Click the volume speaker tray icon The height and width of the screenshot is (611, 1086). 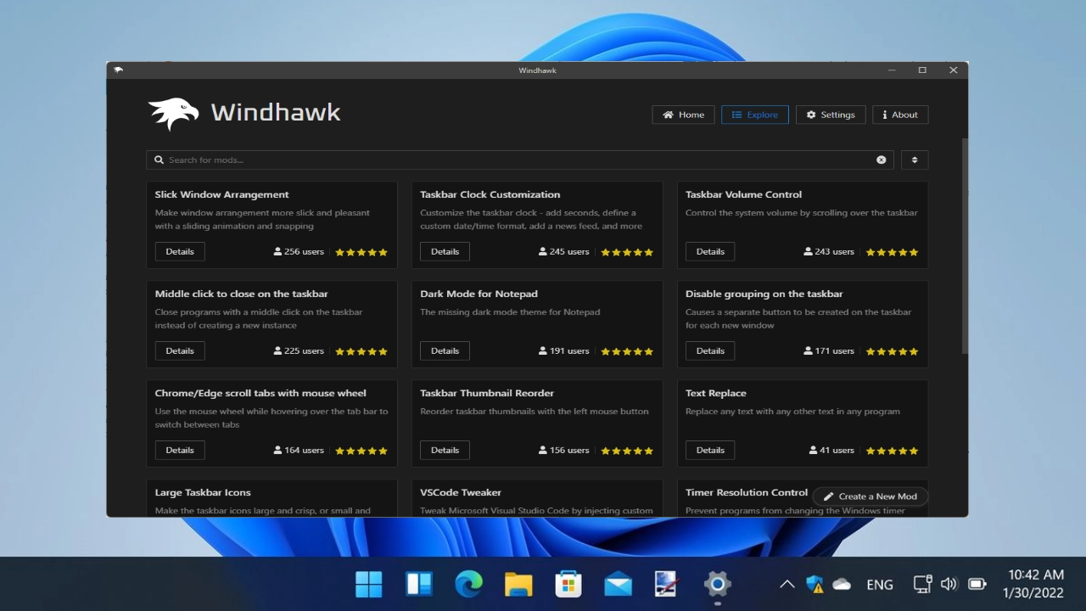click(x=949, y=584)
